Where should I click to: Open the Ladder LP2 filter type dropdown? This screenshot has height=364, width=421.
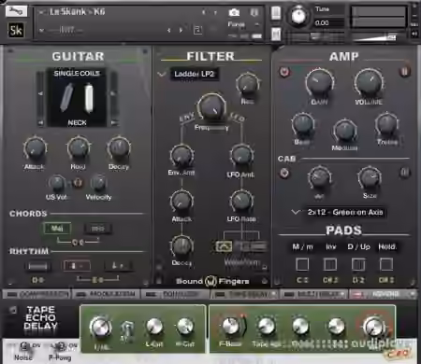pos(194,74)
